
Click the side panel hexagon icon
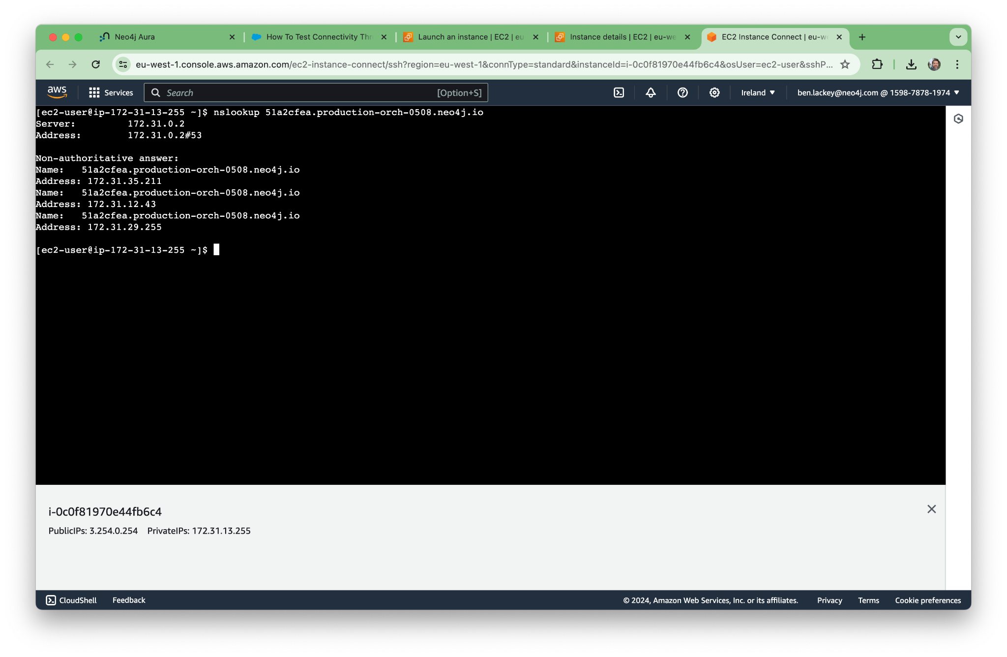tap(958, 119)
